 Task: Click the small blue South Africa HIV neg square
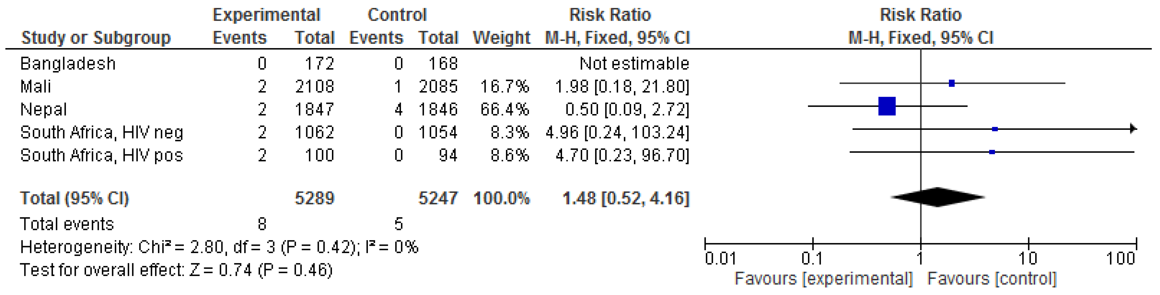pos(995,129)
